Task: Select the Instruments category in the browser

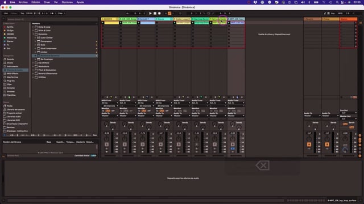Action: point(13,66)
